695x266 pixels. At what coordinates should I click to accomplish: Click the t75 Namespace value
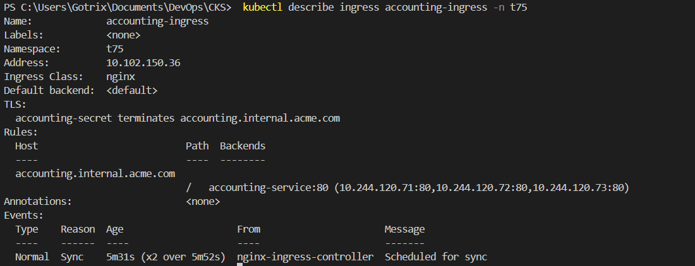click(x=114, y=49)
